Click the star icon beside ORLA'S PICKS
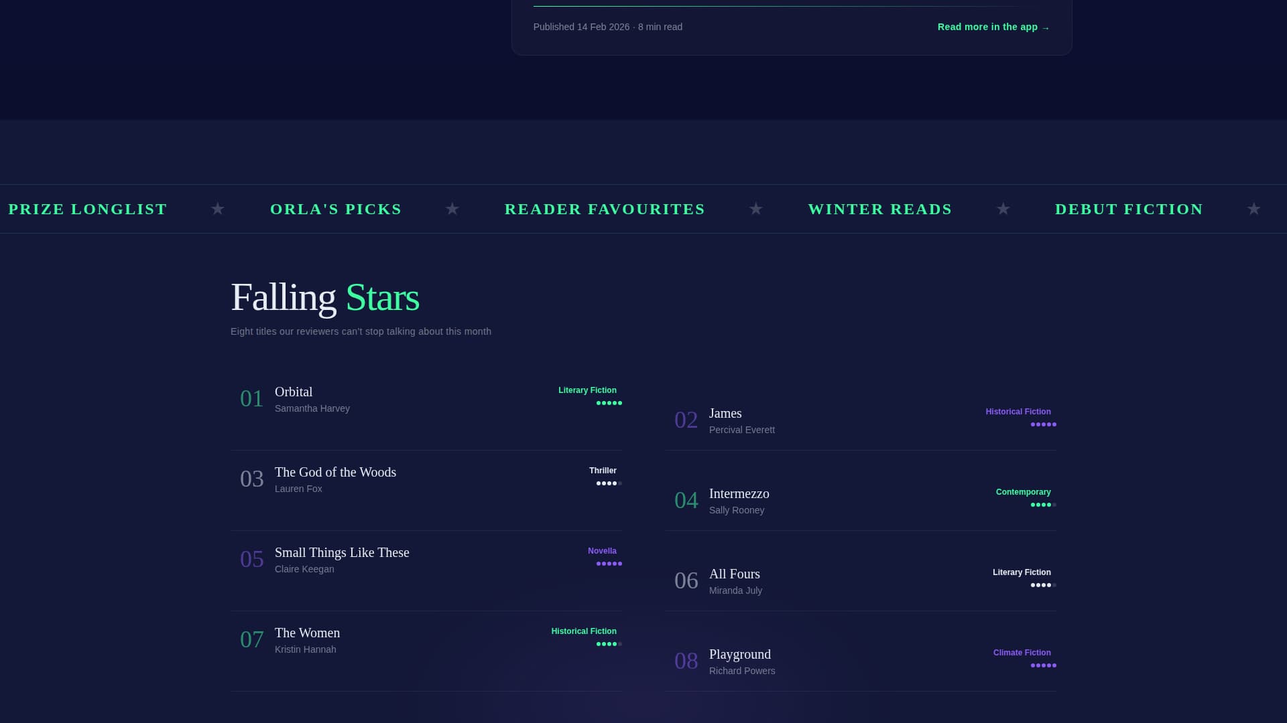 click(x=452, y=209)
